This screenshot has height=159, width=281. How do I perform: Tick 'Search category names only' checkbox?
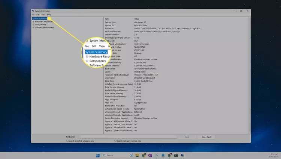coord(115,141)
